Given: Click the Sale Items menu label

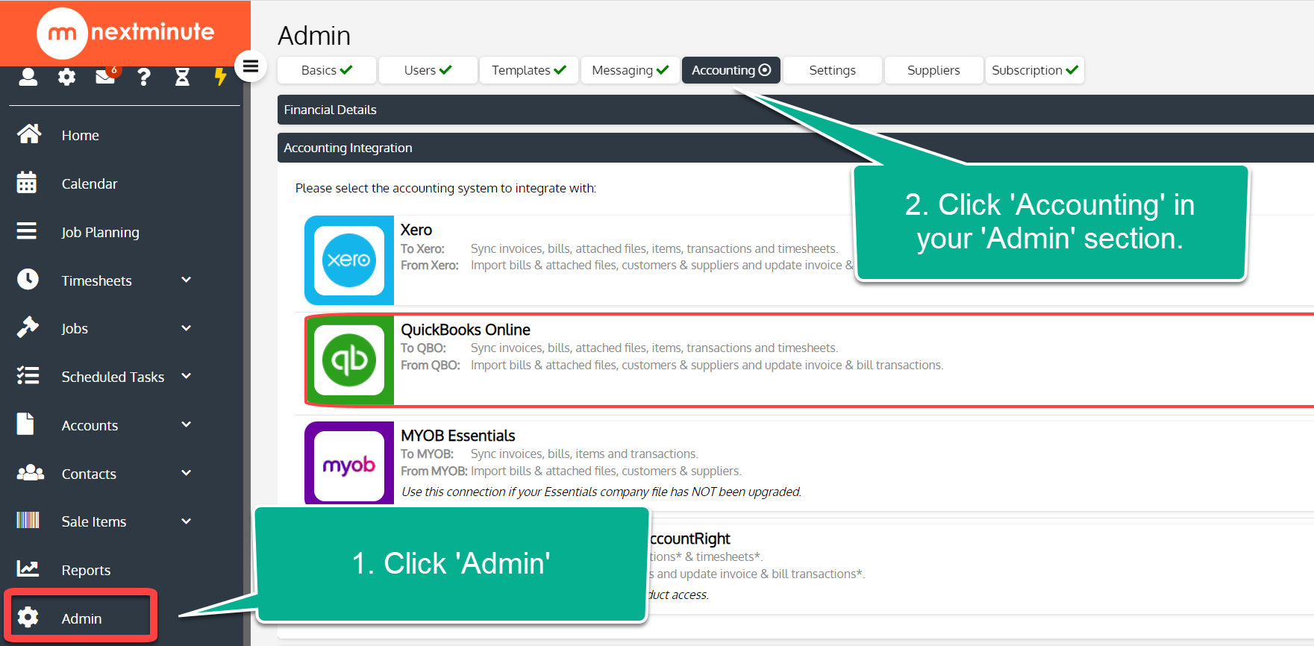Looking at the screenshot, I should click(94, 521).
